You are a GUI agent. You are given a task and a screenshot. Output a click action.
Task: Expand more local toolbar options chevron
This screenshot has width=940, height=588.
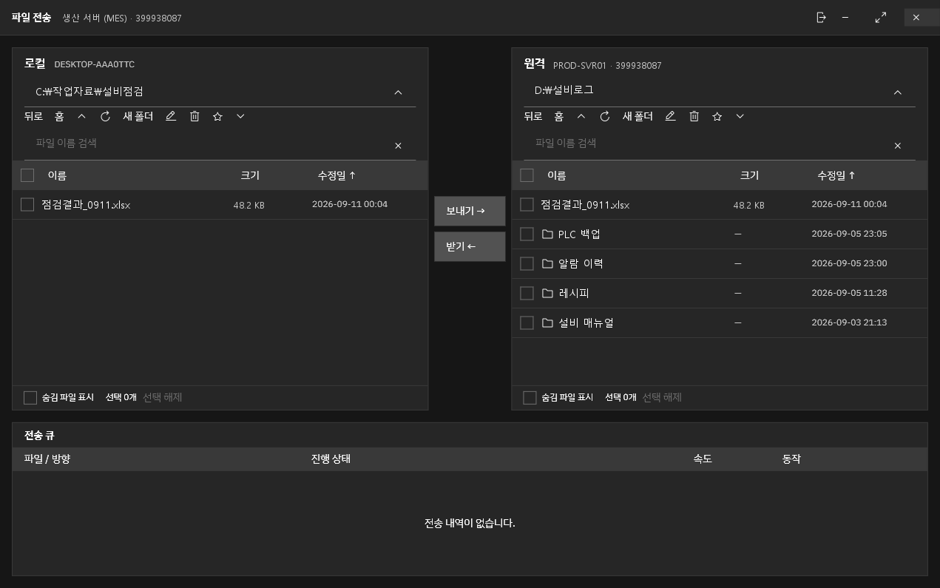click(240, 116)
